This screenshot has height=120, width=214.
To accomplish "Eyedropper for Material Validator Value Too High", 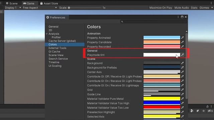I will pyautogui.click(x=183, y=103).
